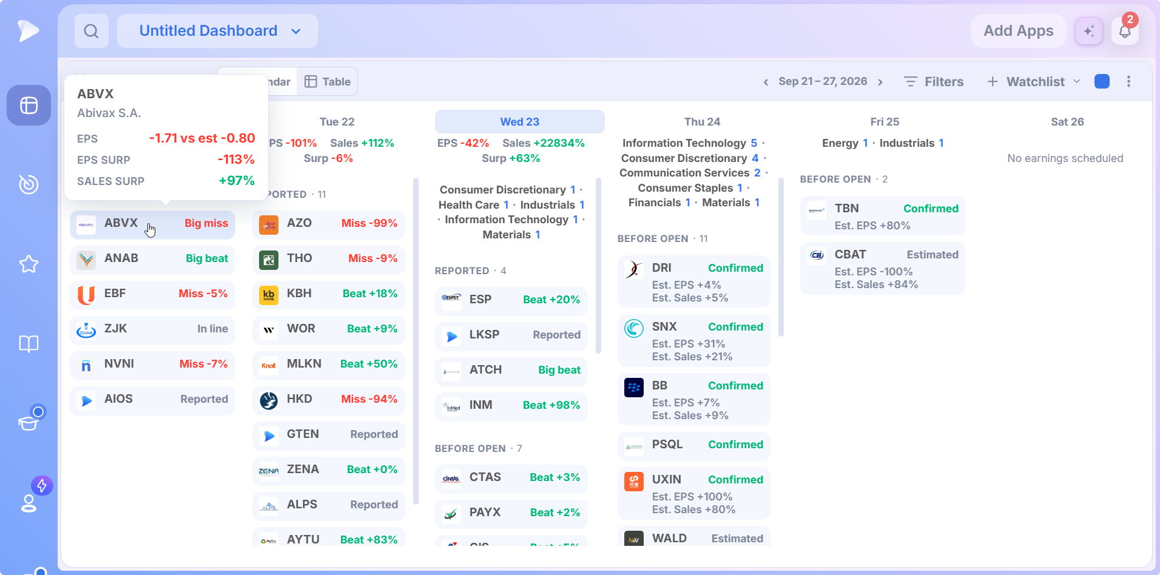Screen dimensions: 1160x575
Task: Open the favorites star sidebar icon
Action: (29, 264)
